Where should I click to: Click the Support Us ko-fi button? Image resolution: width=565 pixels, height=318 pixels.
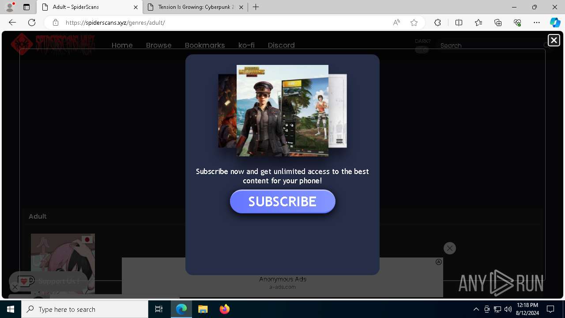pyautogui.click(x=49, y=281)
